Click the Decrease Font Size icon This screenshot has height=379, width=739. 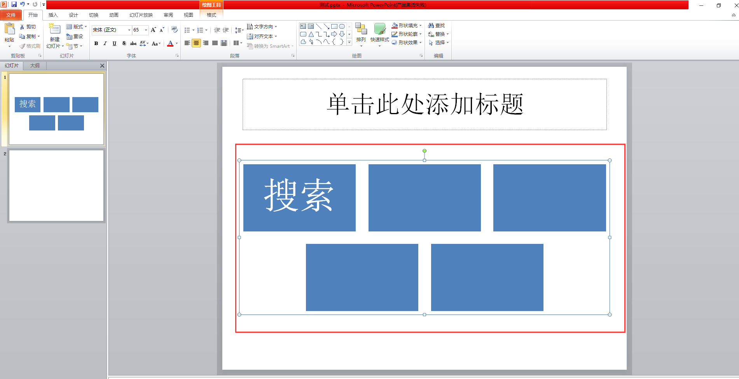point(162,30)
